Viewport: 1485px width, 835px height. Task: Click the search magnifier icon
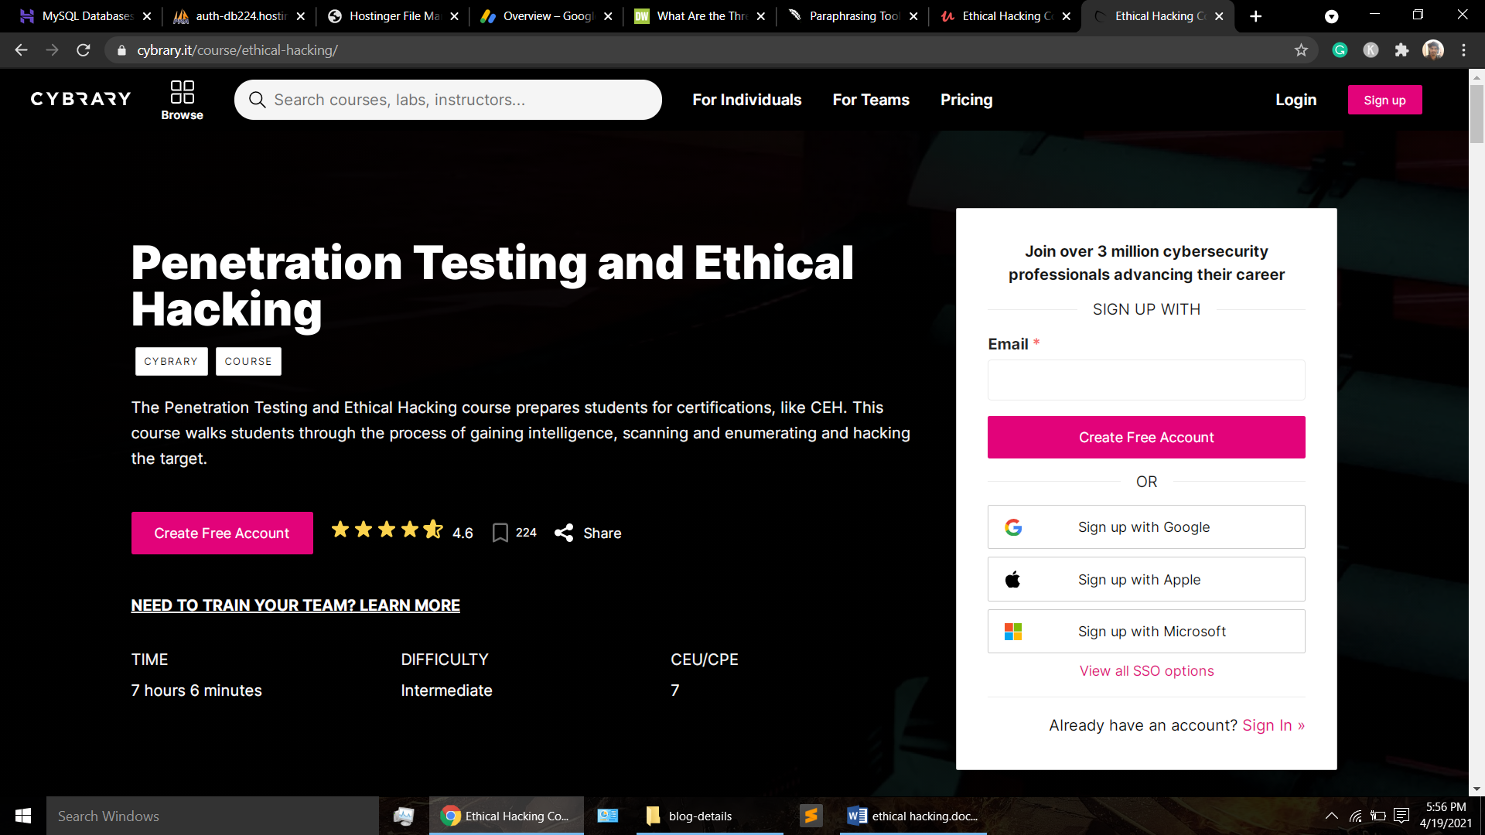[257, 100]
